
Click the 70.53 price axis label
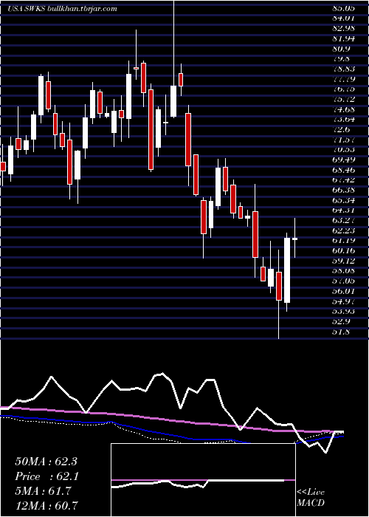pos(343,150)
